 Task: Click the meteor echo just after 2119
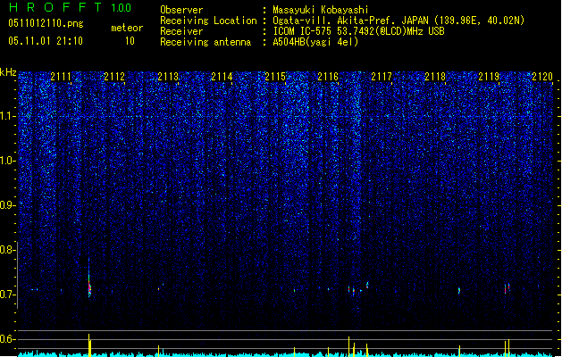507,288
